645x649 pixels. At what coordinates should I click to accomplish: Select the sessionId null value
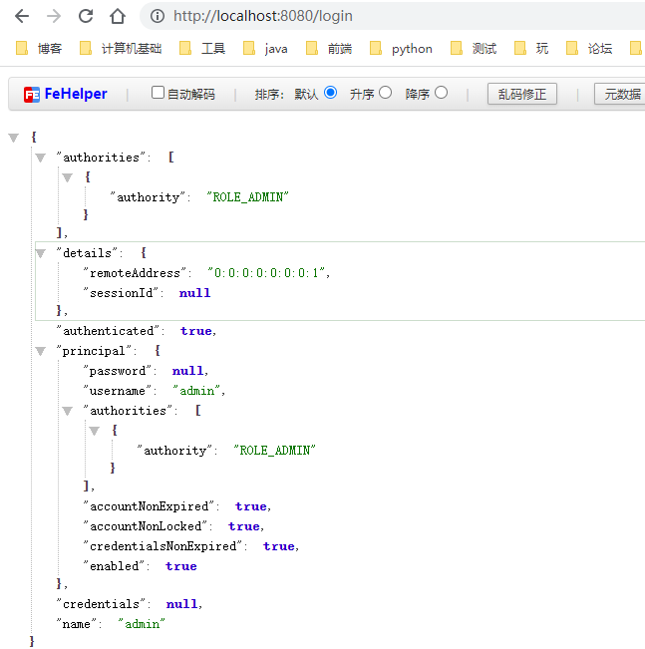pos(194,293)
